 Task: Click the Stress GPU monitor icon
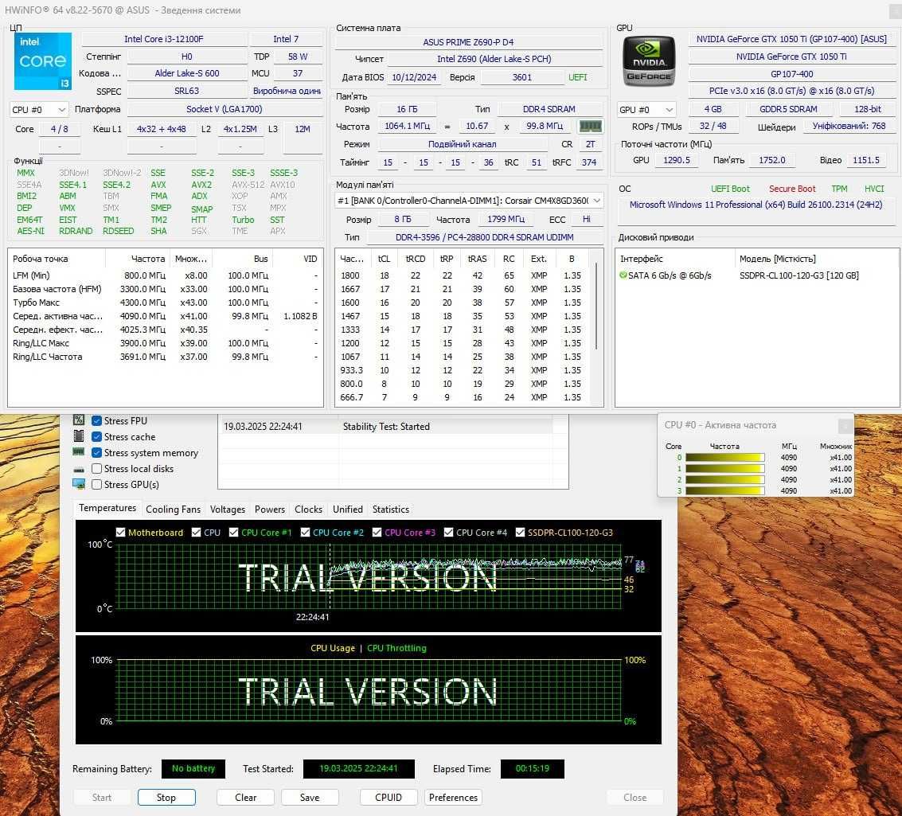pyautogui.click(x=80, y=483)
